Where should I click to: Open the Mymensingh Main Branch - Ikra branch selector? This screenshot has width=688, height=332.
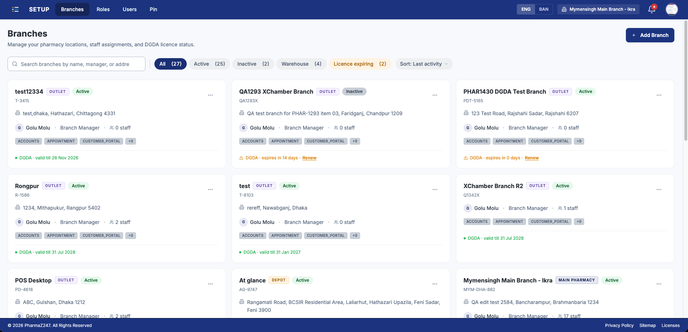click(598, 9)
